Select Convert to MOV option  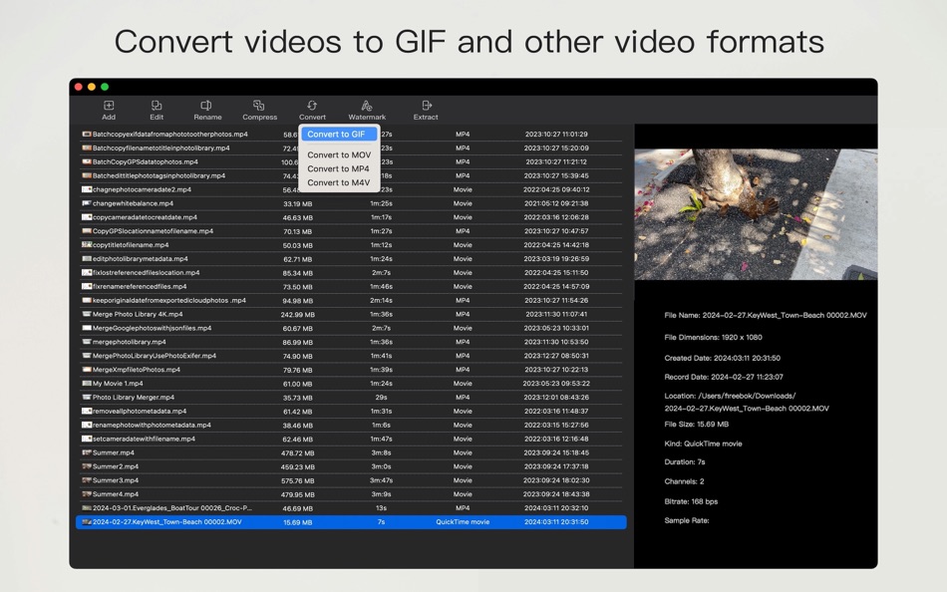[338, 154]
